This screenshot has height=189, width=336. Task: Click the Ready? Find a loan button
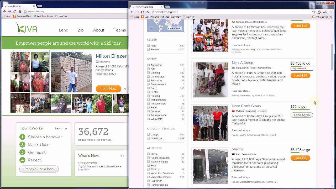click(x=39, y=169)
